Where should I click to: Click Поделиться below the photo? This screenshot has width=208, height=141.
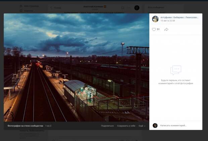tap(107, 126)
